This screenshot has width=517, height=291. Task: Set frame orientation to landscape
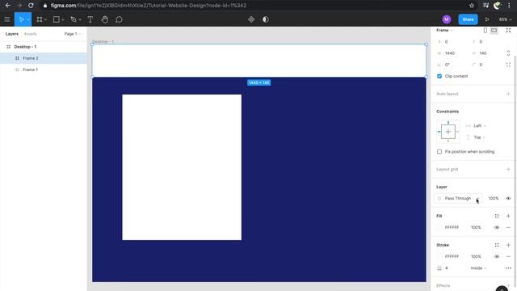494,31
